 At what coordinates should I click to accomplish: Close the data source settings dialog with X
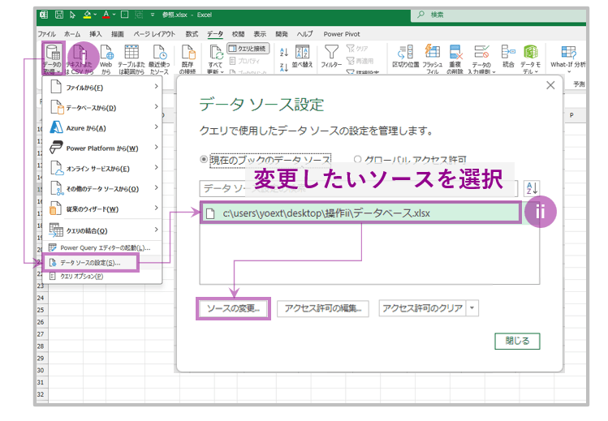coord(550,85)
